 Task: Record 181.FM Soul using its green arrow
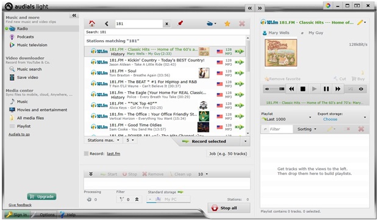pos(240,73)
